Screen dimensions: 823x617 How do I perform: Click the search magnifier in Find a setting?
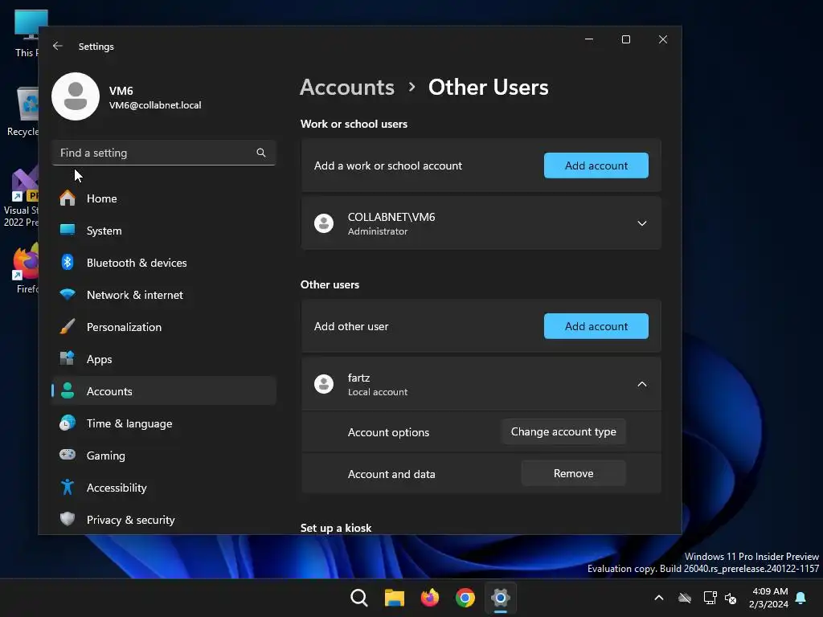(x=261, y=153)
